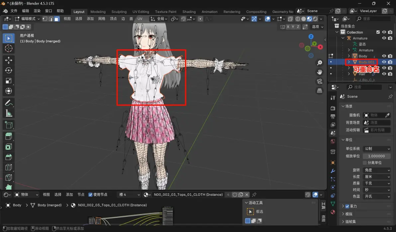Open 旋转 角度 dropdown
This screenshot has width=396, height=232.
[x=377, y=170]
